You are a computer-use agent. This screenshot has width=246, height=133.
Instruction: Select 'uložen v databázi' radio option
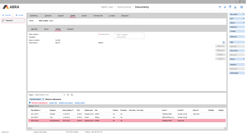point(116,35)
